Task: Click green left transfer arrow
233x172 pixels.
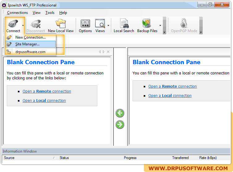Action: tap(120, 113)
